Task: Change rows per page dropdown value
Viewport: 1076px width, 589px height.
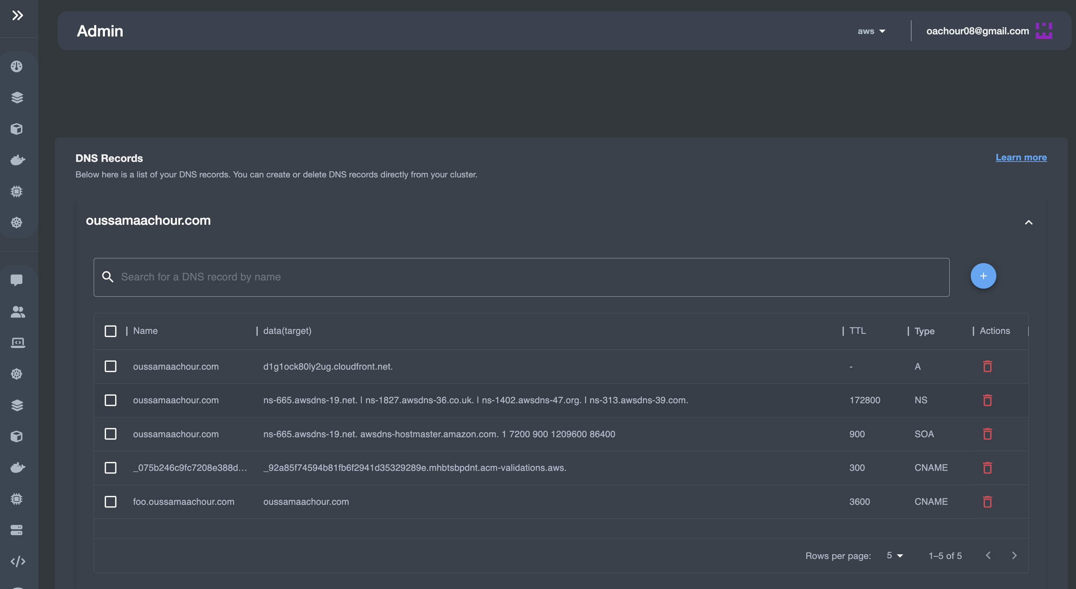Action: 894,556
